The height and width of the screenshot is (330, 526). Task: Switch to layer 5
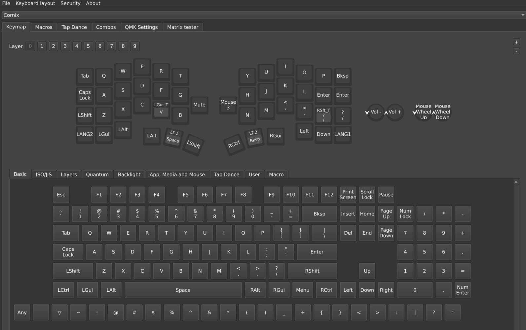tap(88, 46)
